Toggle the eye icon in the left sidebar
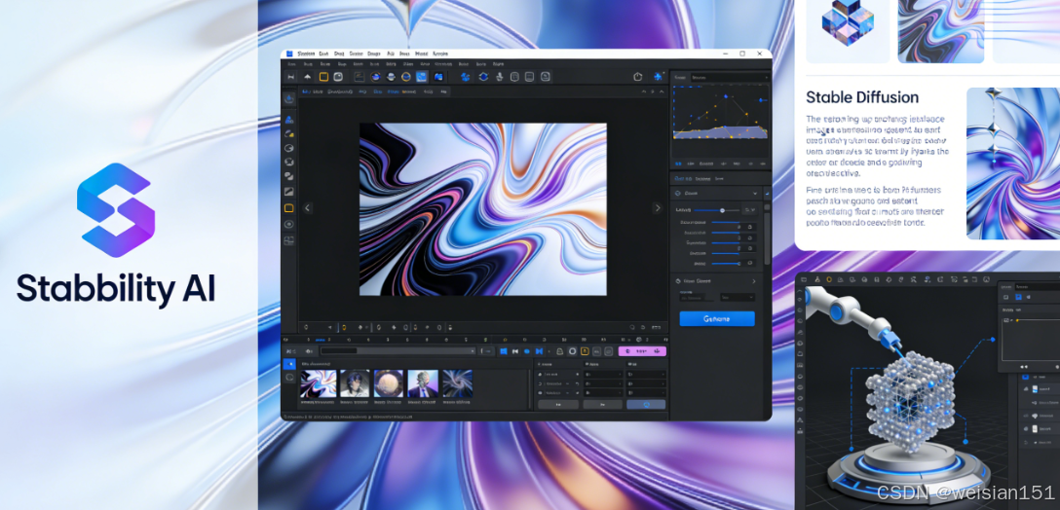 click(x=288, y=224)
